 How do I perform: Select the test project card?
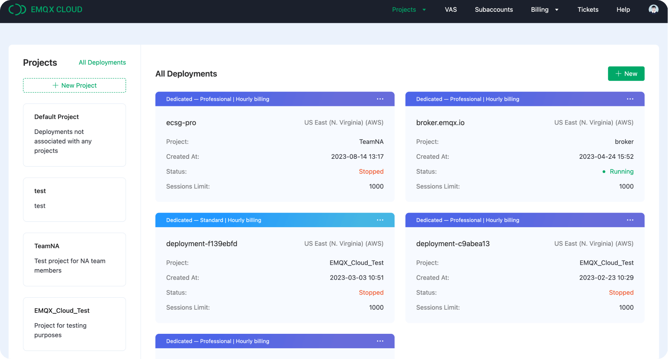coord(75,200)
